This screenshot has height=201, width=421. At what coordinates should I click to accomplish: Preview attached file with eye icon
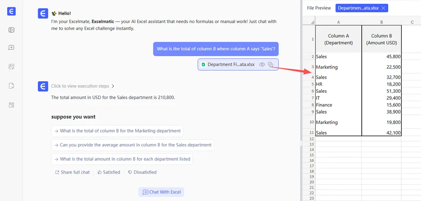point(262,64)
